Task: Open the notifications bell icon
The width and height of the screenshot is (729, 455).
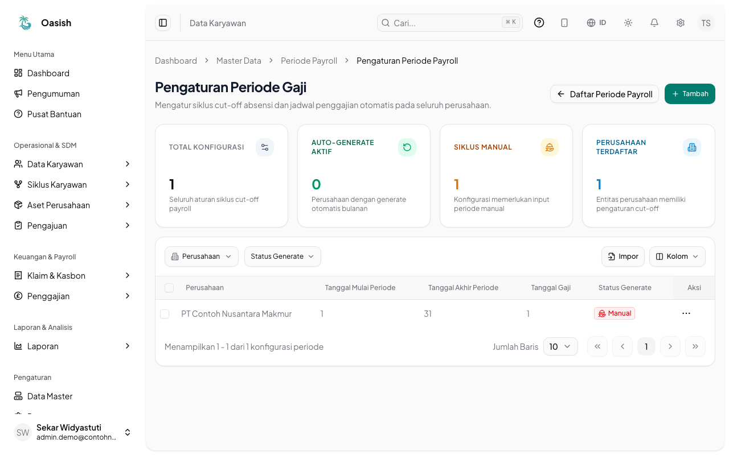Action: coord(654,23)
